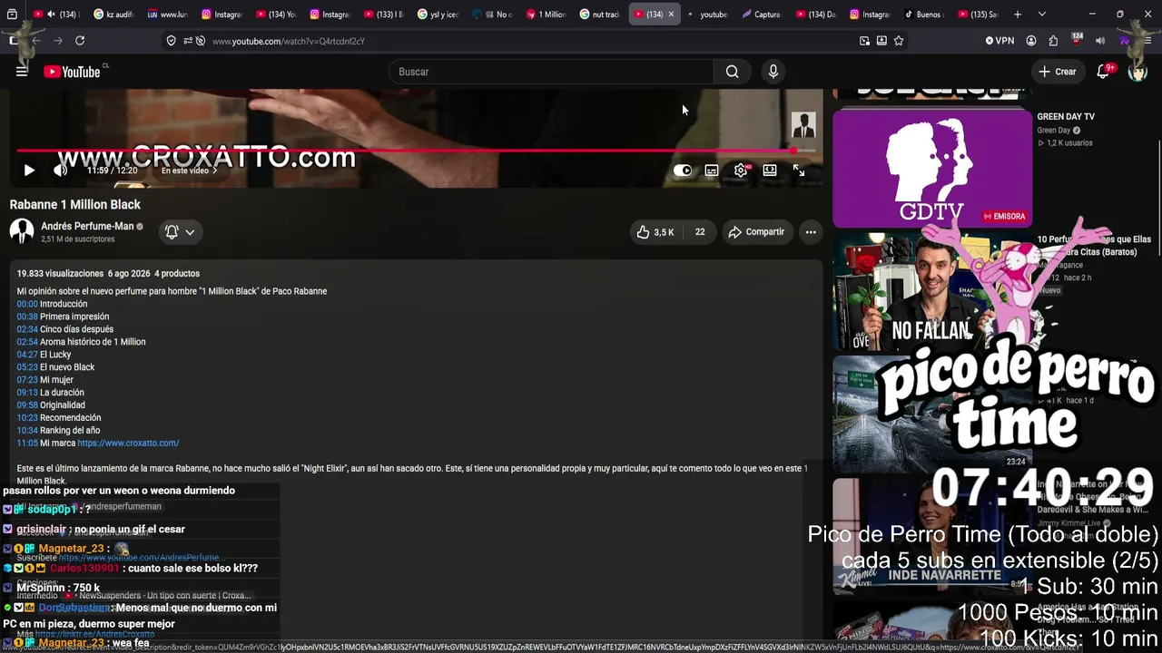
Task: Open the croxatto.com link in description
Action: point(128,443)
